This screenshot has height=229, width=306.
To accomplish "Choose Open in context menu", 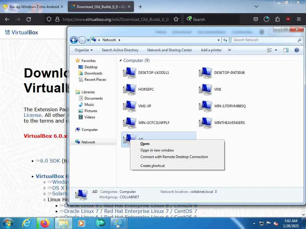I will tap(177, 144).
